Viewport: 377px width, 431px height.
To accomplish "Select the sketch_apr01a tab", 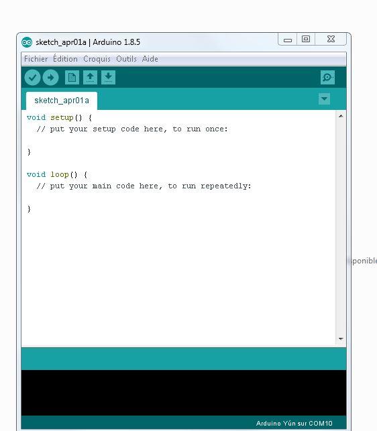I will pyautogui.click(x=62, y=101).
